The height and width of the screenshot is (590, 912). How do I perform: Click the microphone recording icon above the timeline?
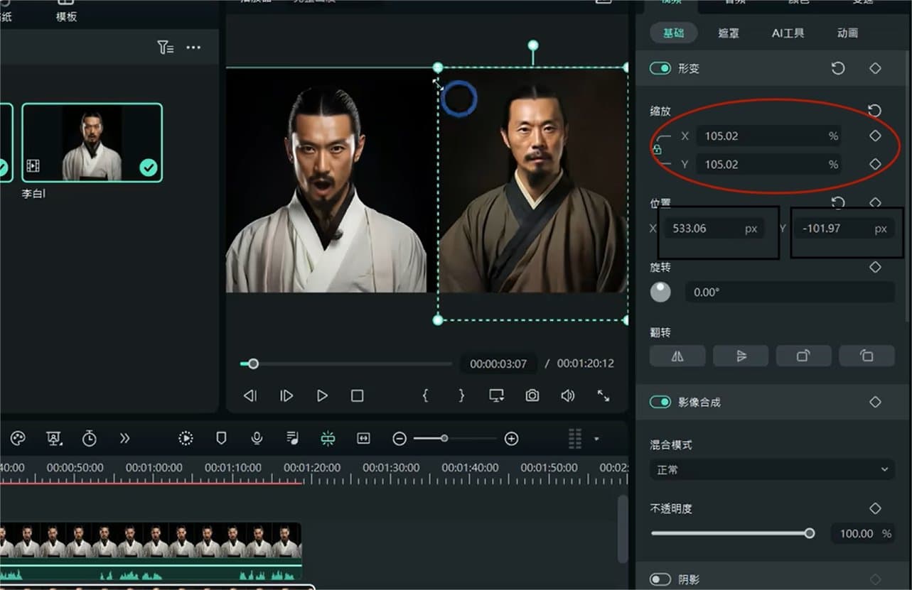(x=257, y=439)
